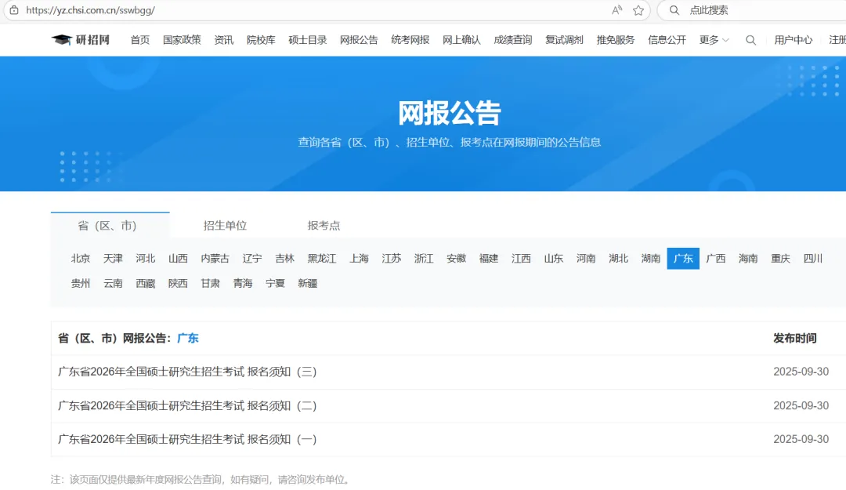Open 用户中心 link
846x490 pixels.
[793, 40]
